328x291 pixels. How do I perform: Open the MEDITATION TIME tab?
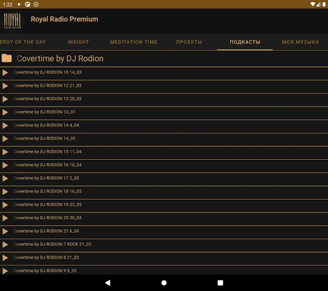[x=134, y=42]
